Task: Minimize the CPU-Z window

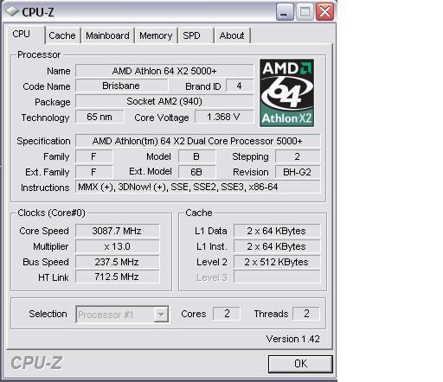Action: pyautogui.click(x=285, y=11)
